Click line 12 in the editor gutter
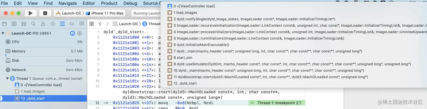Image resolution: width=427 pixels, height=109 pixels. [97, 103]
